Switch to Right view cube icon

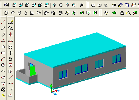tap(34, 5)
